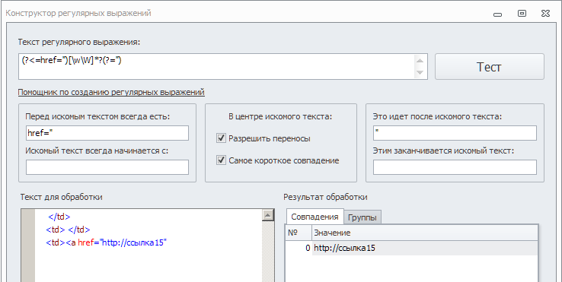Viewport: 562px width, 282px height.
Task: Focus the Перед искомым текстом field with href="
Action: (107, 133)
